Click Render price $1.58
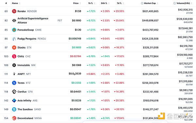 point(78,11)
